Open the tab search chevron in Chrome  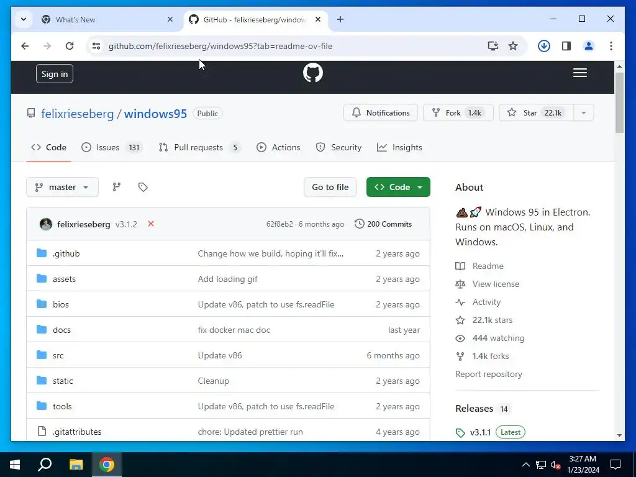tap(24, 19)
